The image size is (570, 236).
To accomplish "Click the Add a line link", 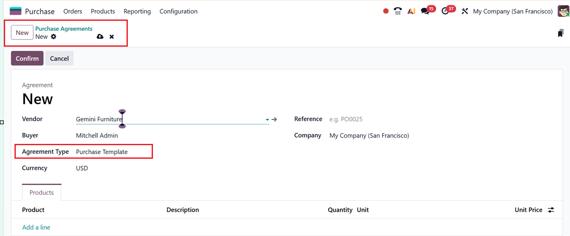I will pyautogui.click(x=36, y=228).
